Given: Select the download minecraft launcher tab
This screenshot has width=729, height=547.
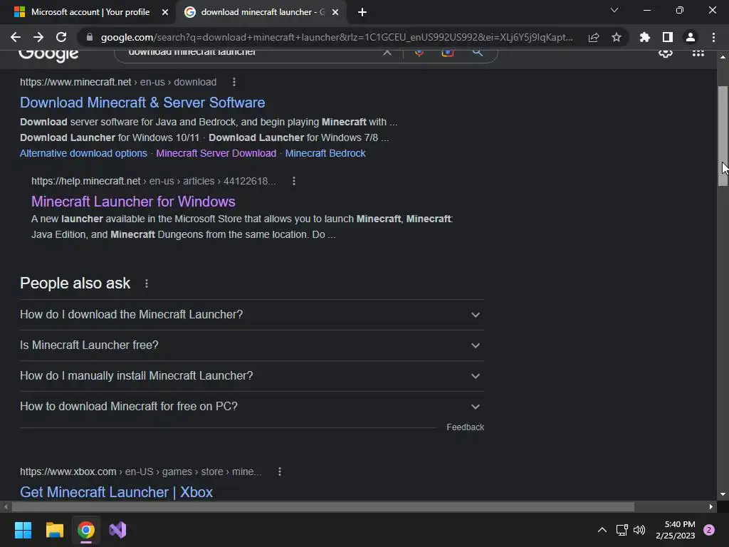Looking at the screenshot, I should [x=261, y=12].
